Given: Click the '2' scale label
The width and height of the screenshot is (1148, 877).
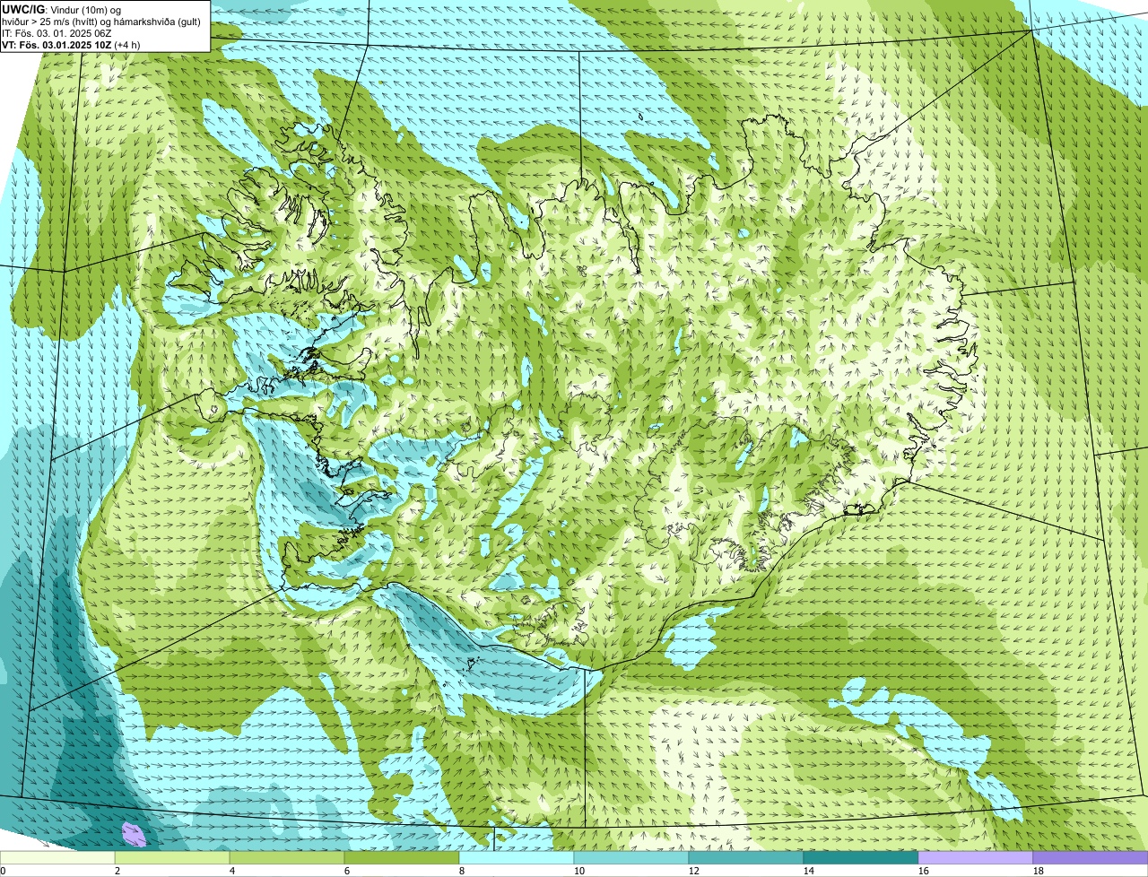Looking at the screenshot, I should [117, 871].
